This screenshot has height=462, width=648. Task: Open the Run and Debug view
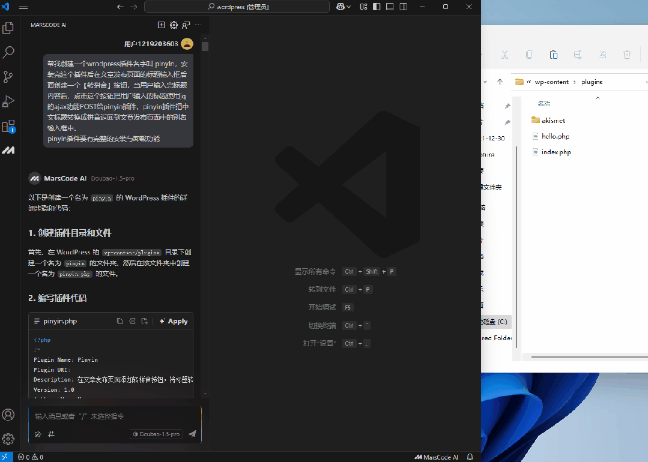[x=8, y=101]
